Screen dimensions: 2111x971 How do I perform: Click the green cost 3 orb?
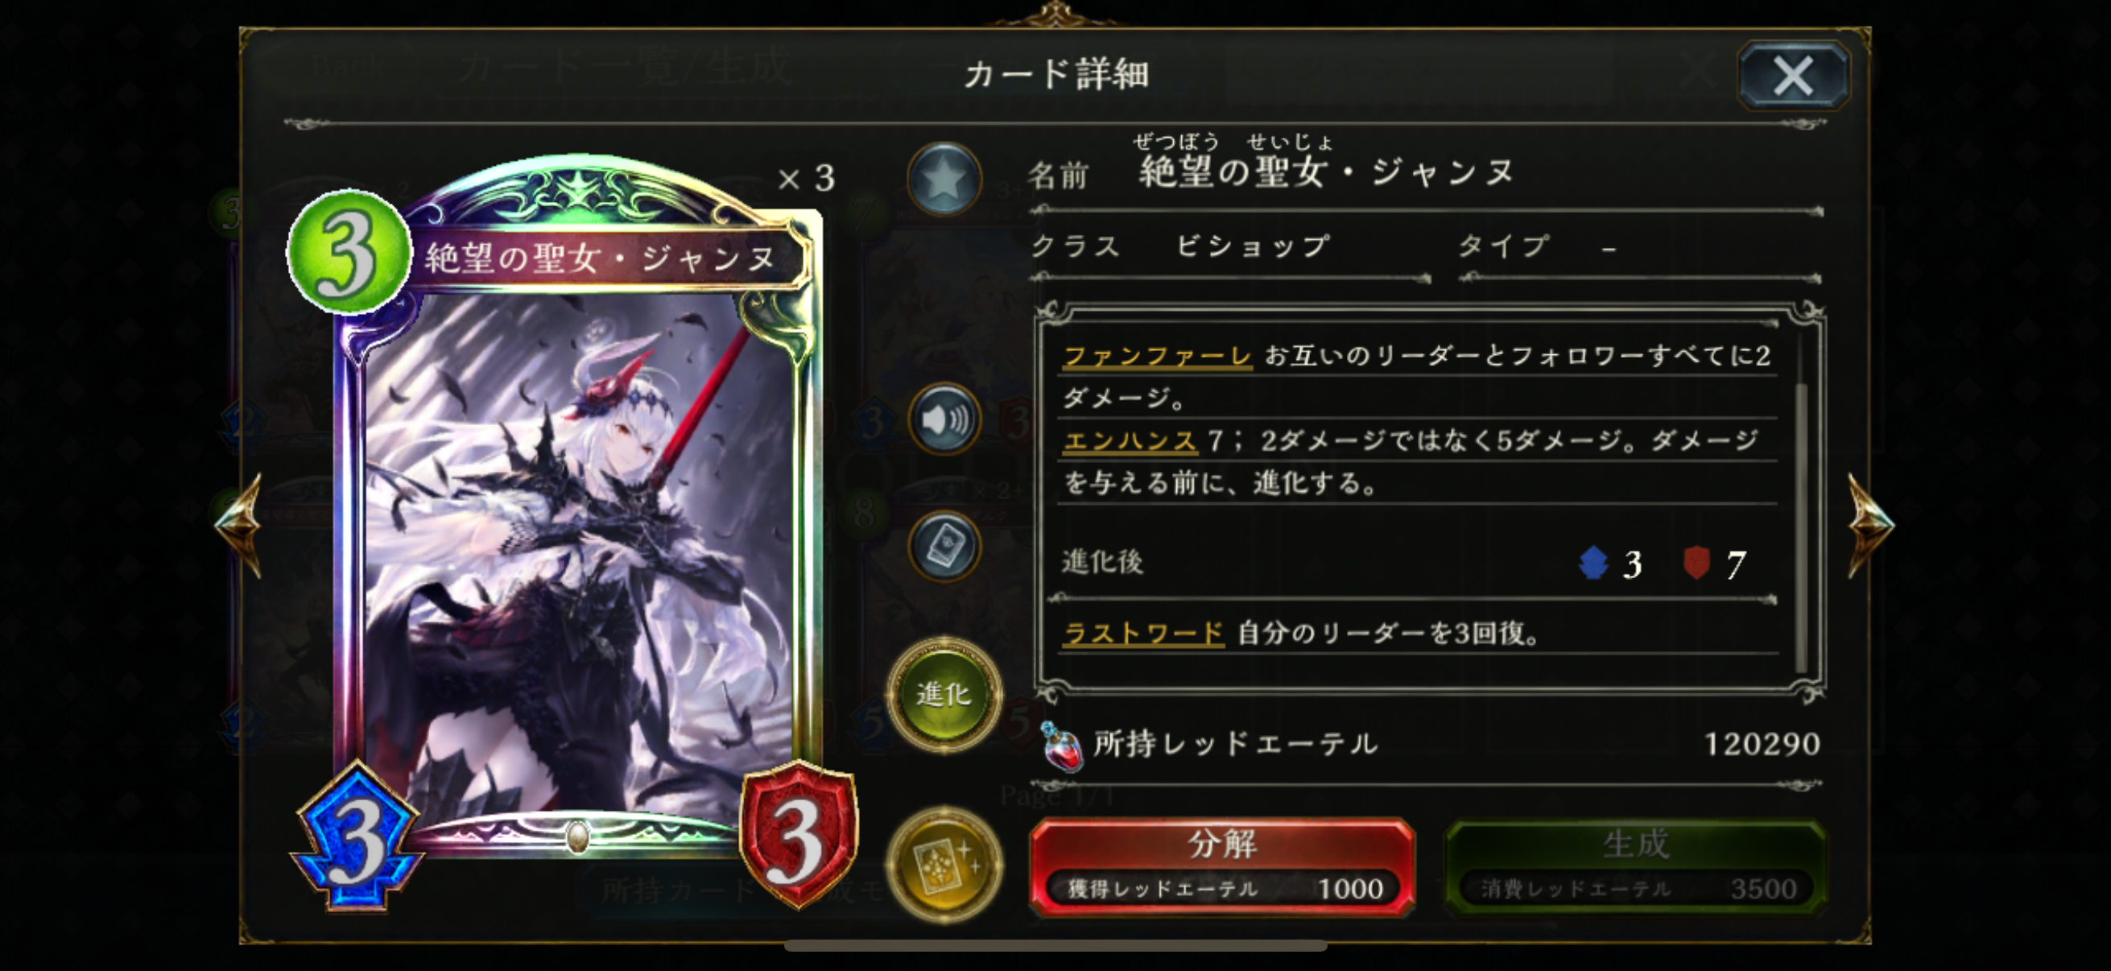pyautogui.click(x=349, y=252)
